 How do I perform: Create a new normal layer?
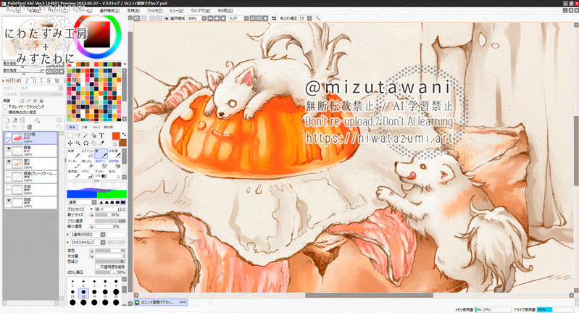point(7,120)
